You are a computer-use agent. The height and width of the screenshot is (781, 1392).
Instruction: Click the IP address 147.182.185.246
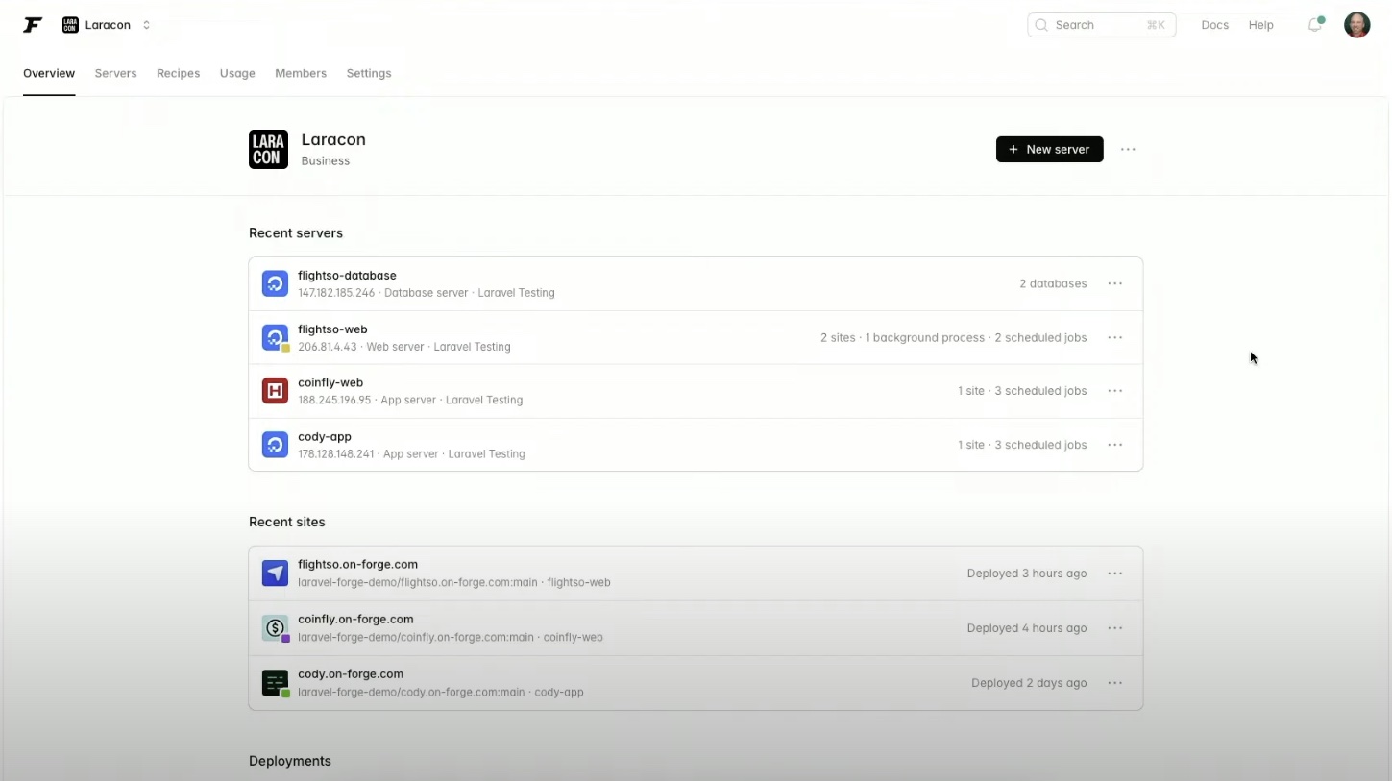point(336,293)
